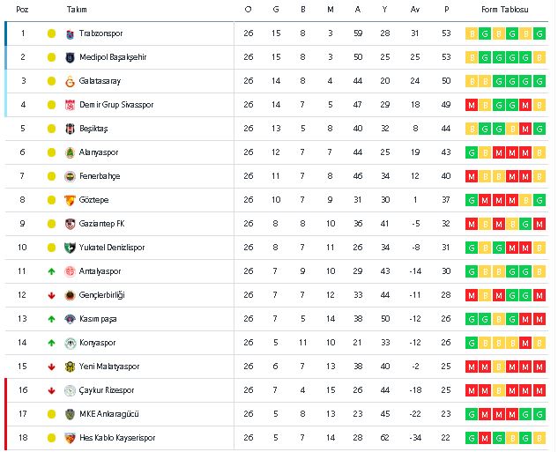Click the Hes Kablo Kayserispor crest

coord(71,438)
